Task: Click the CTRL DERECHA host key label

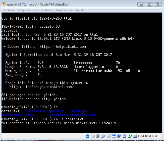Action: (x=148, y=136)
